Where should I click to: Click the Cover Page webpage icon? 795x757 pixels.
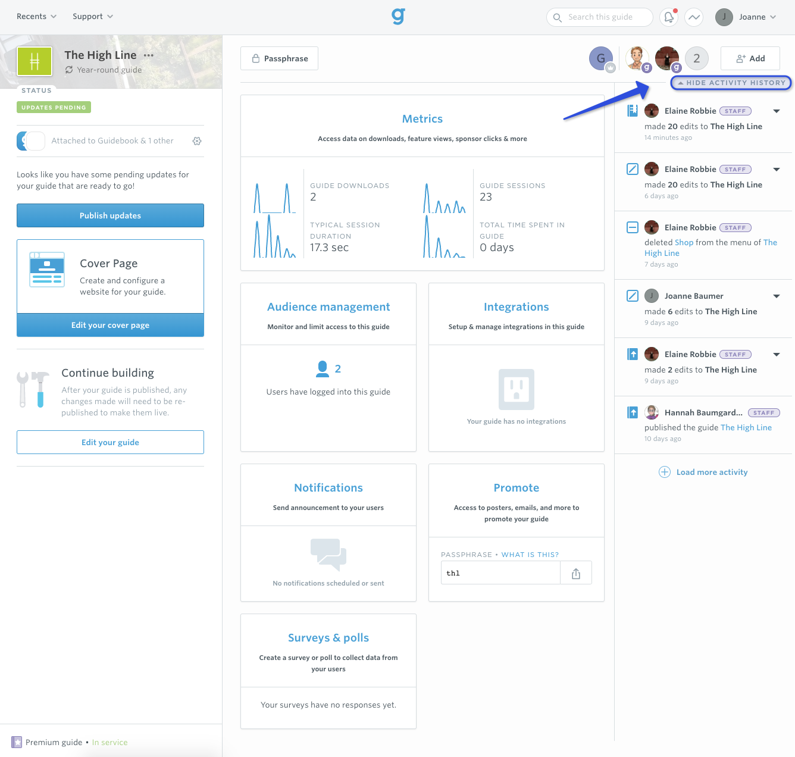tap(47, 270)
